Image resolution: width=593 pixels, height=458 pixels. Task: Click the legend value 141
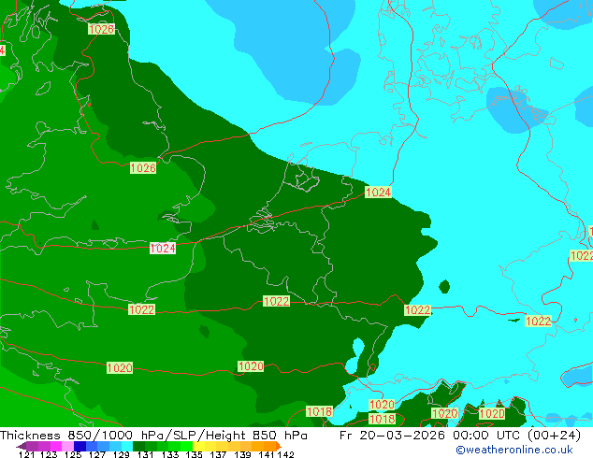pyautogui.click(x=266, y=454)
